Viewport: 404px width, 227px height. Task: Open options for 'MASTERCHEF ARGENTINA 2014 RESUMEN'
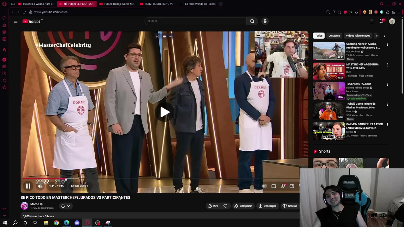tap(387, 65)
